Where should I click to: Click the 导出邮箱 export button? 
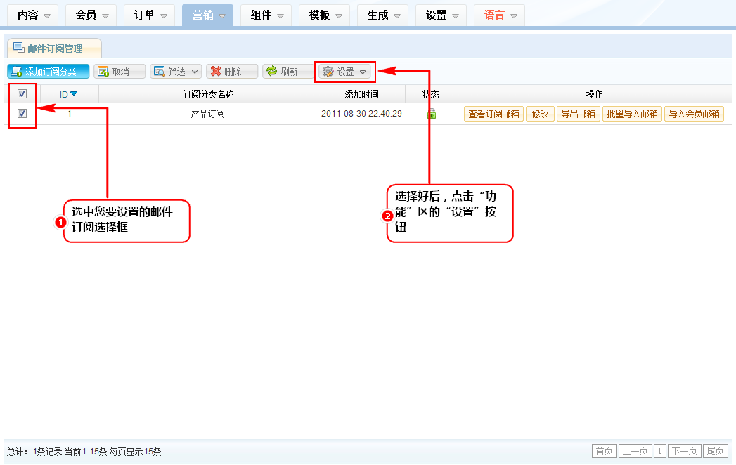click(578, 114)
